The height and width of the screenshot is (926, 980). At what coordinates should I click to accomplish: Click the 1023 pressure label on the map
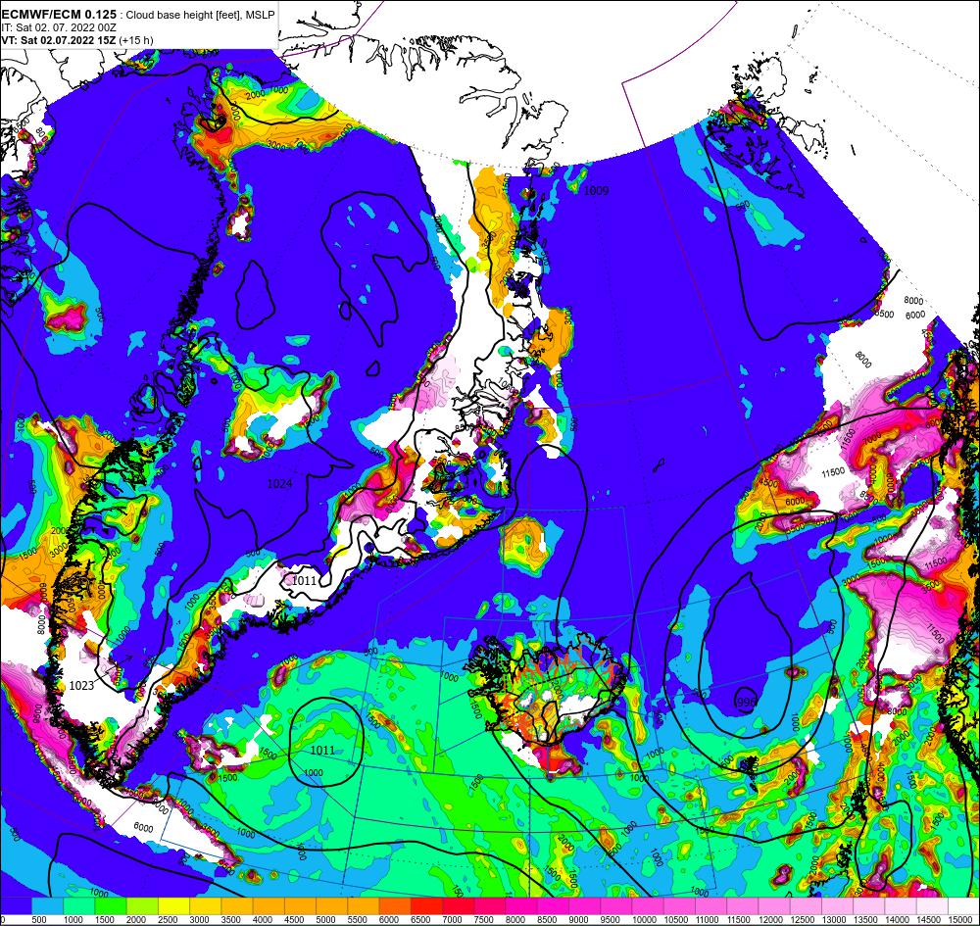pyautogui.click(x=81, y=685)
